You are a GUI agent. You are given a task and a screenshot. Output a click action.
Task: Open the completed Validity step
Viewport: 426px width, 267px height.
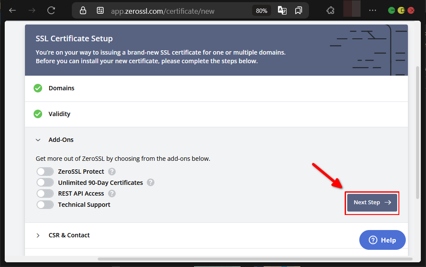tap(216, 114)
